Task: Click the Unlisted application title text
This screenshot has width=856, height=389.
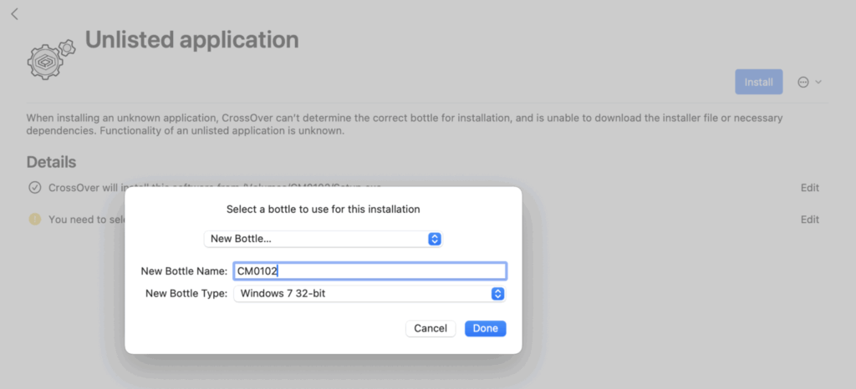Action: [191, 39]
